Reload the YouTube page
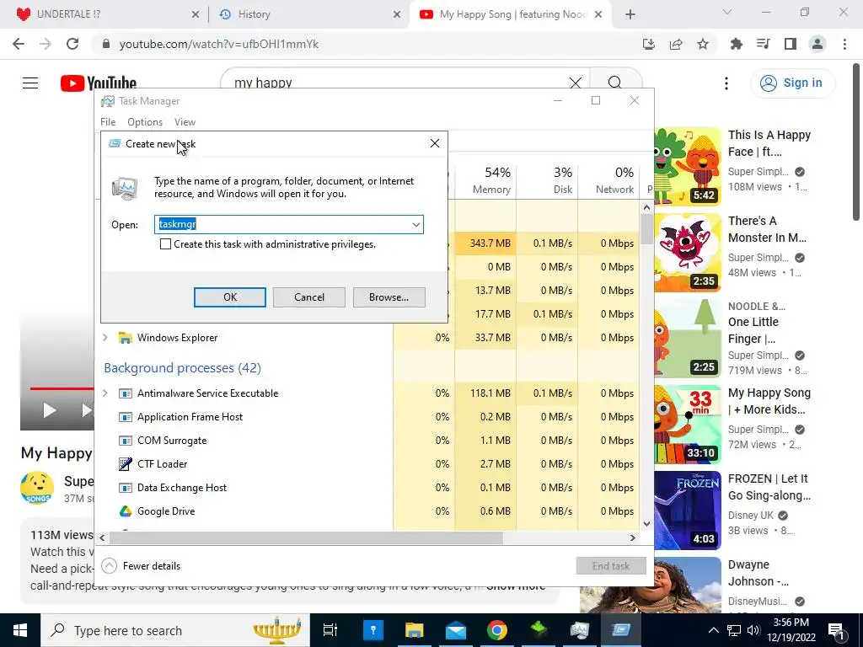This screenshot has height=647, width=863. 72,44
